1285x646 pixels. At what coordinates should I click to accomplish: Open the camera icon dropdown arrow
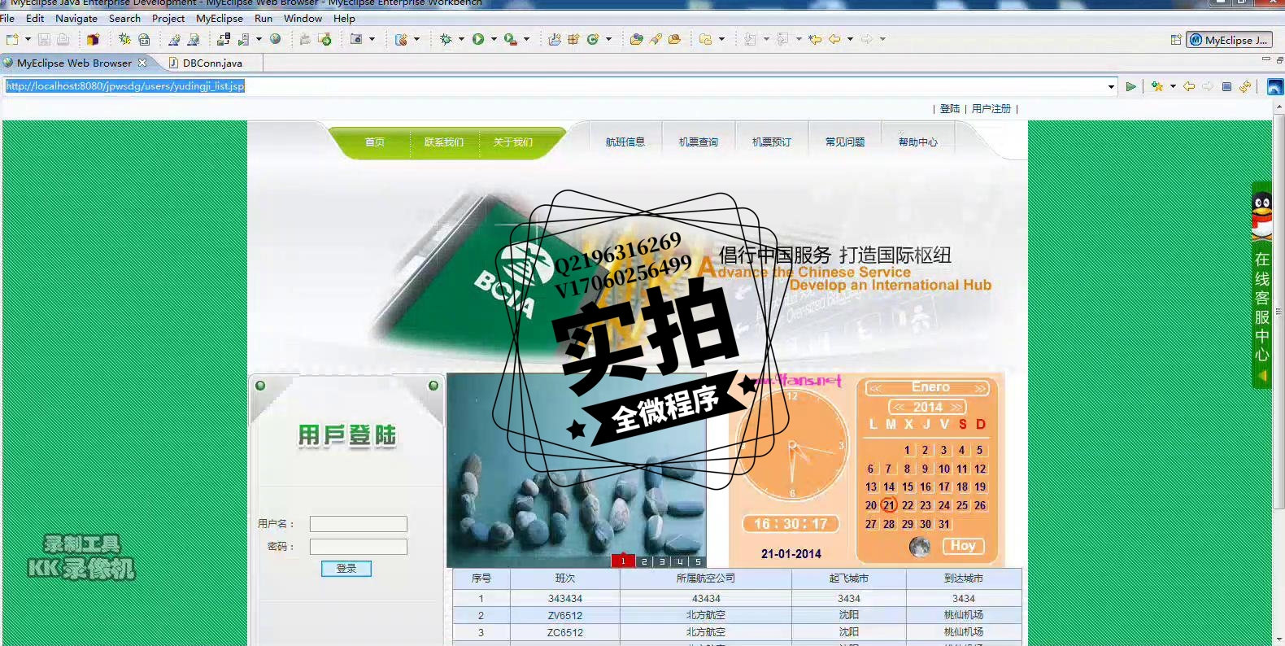coord(372,39)
